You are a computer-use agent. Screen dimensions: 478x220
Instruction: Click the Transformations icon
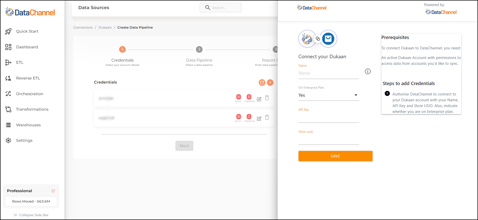click(x=8, y=109)
